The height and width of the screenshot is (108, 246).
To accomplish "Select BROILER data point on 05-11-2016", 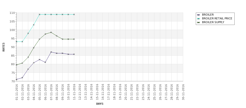I will 40,59.
